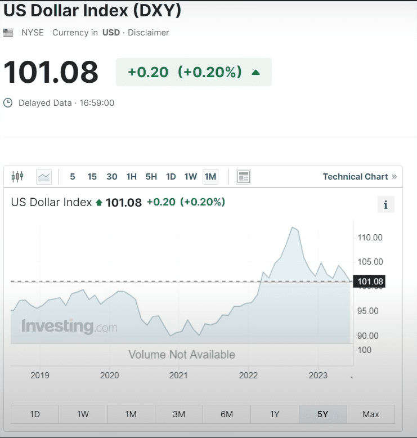Screen dimensions: 417x438
Task: Select the area chart type icon
Action: point(44,177)
